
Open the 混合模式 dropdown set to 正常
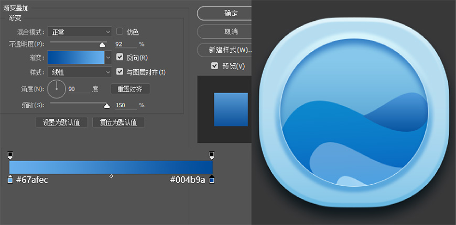coord(79,31)
